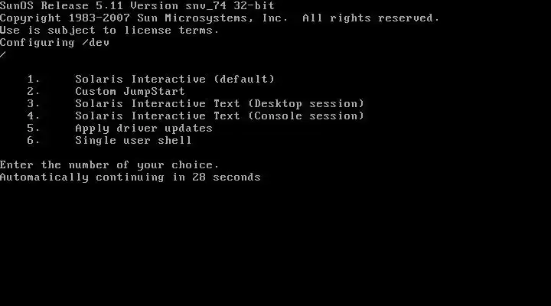Select Solaris Interactive Text (Console session)

(220, 116)
